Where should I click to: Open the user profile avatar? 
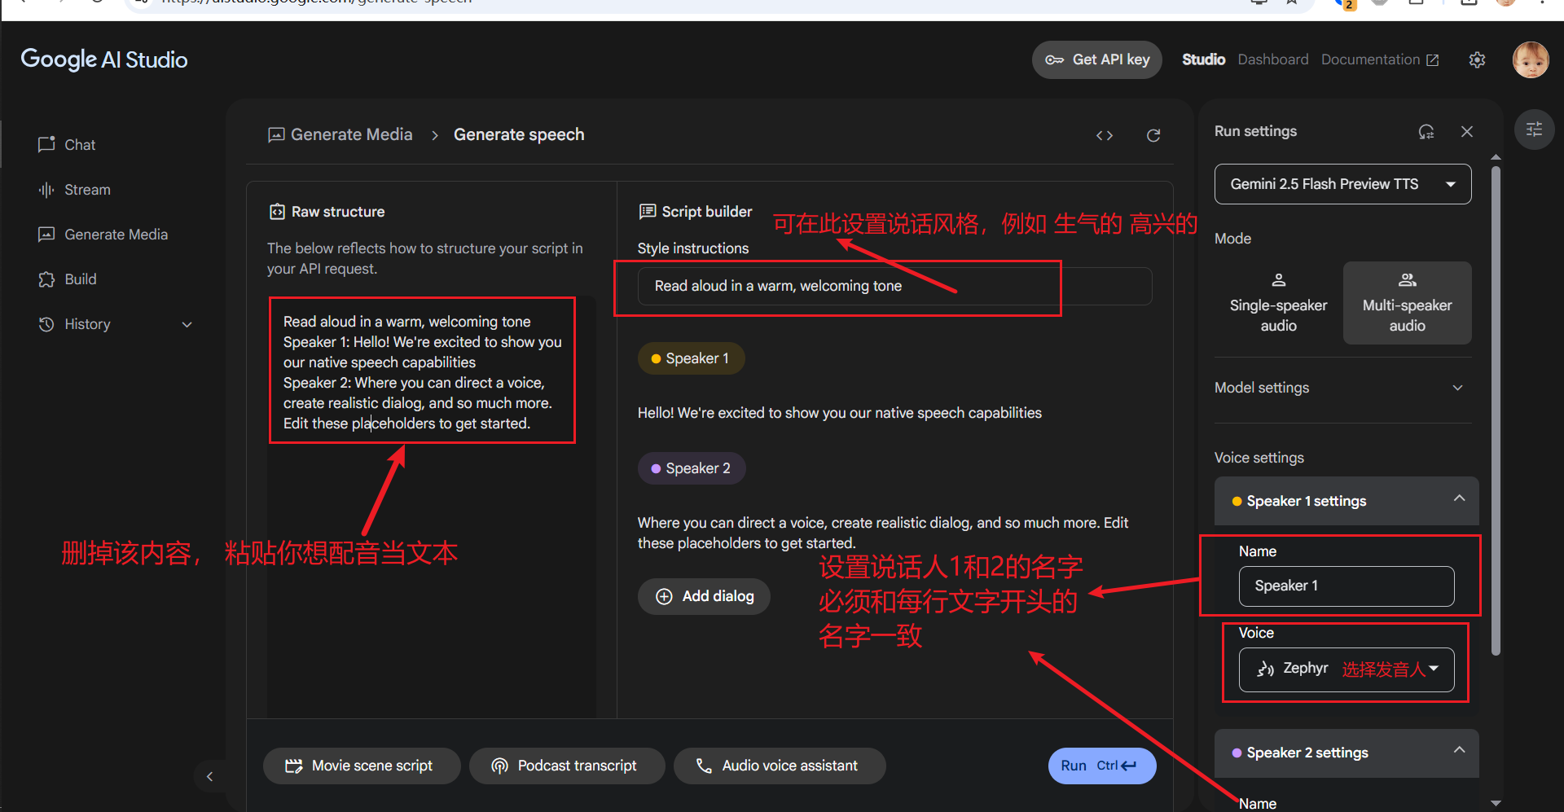(1531, 59)
